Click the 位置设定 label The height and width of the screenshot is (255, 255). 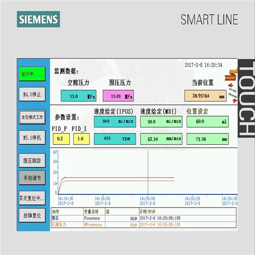(x=197, y=112)
